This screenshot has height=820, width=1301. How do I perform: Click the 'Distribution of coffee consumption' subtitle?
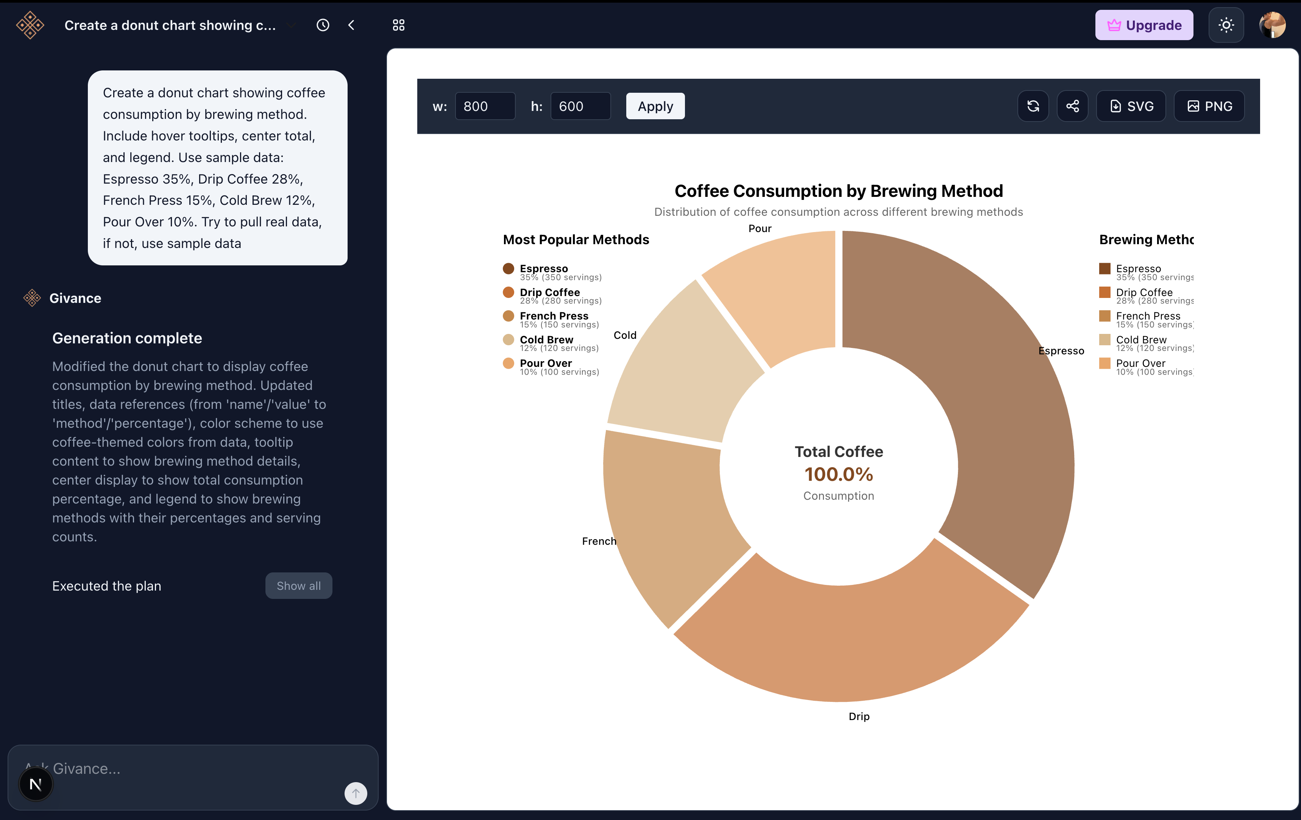(x=839, y=212)
